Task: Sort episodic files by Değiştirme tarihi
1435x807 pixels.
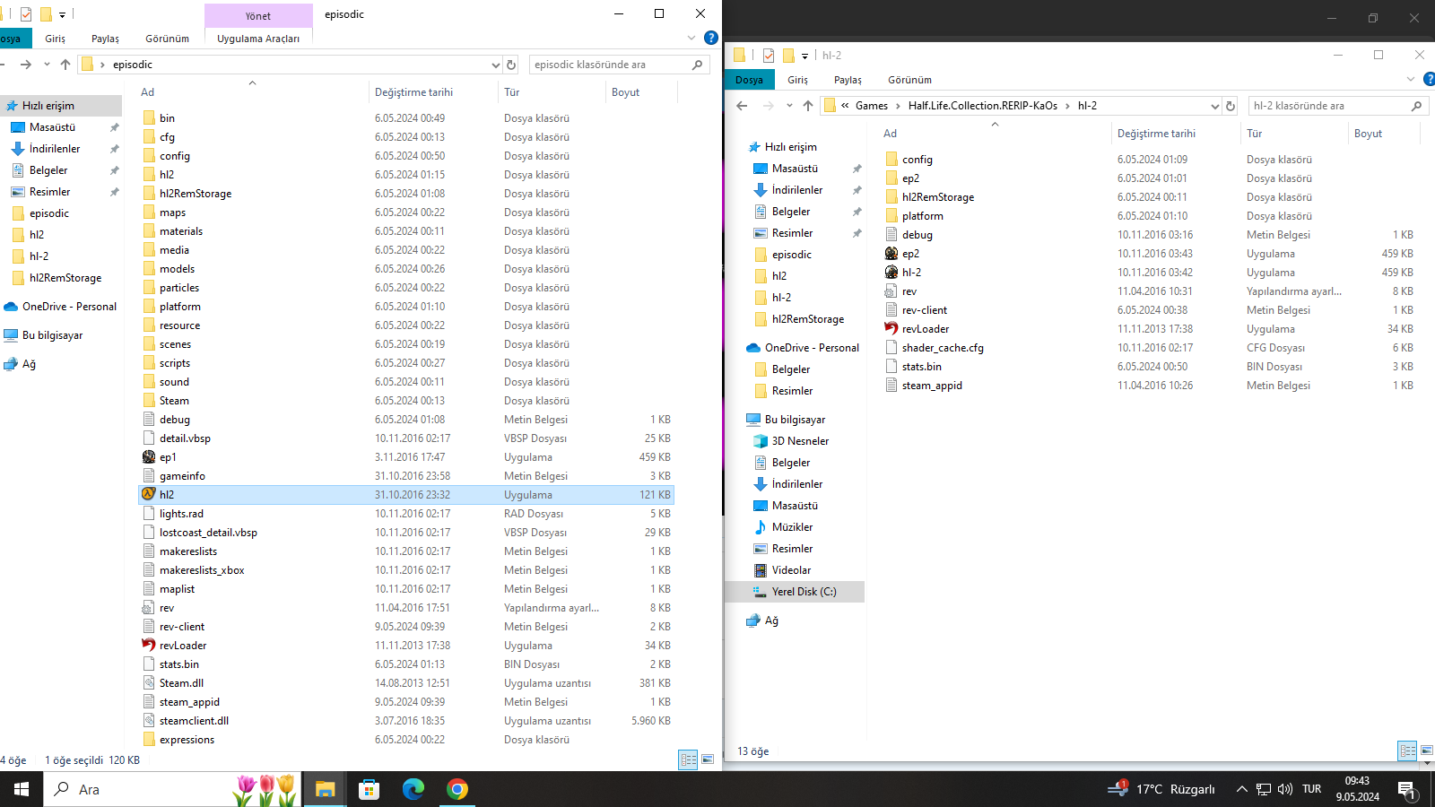Action: pos(433,92)
